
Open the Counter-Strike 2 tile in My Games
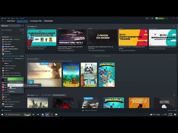(139, 103)
